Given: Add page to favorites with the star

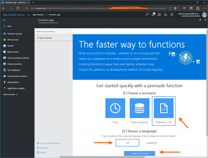Looking at the screenshot, I should (x=175, y=8).
